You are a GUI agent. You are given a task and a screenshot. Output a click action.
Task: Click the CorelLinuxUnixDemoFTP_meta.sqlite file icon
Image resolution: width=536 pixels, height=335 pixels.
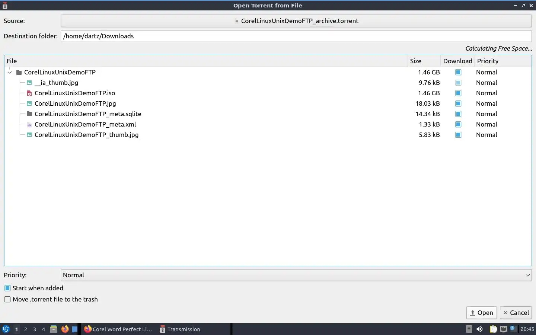click(x=29, y=114)
